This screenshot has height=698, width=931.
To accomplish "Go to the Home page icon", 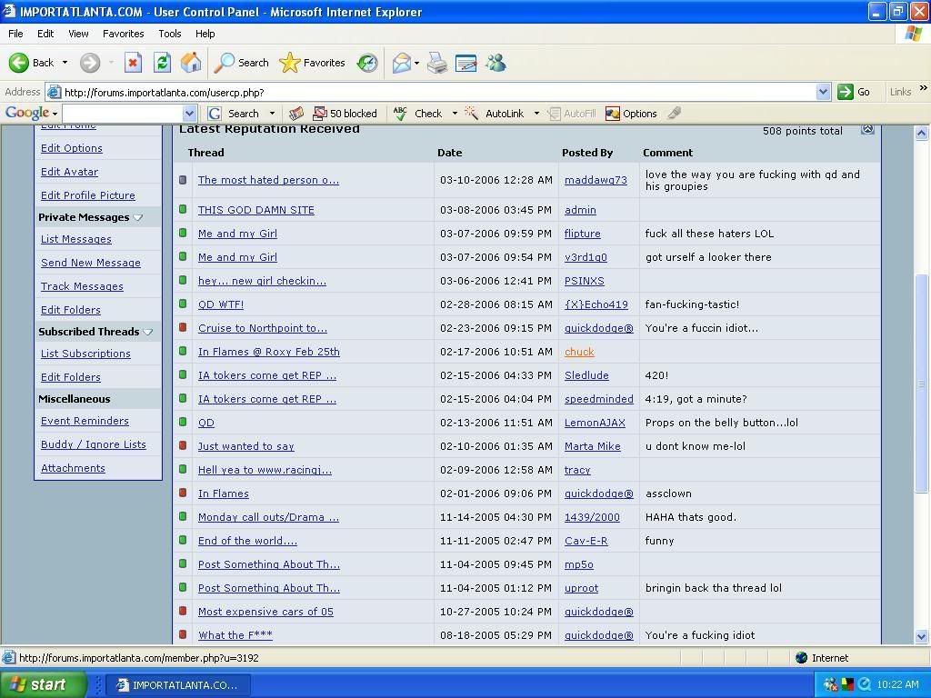I will (191, 63).
